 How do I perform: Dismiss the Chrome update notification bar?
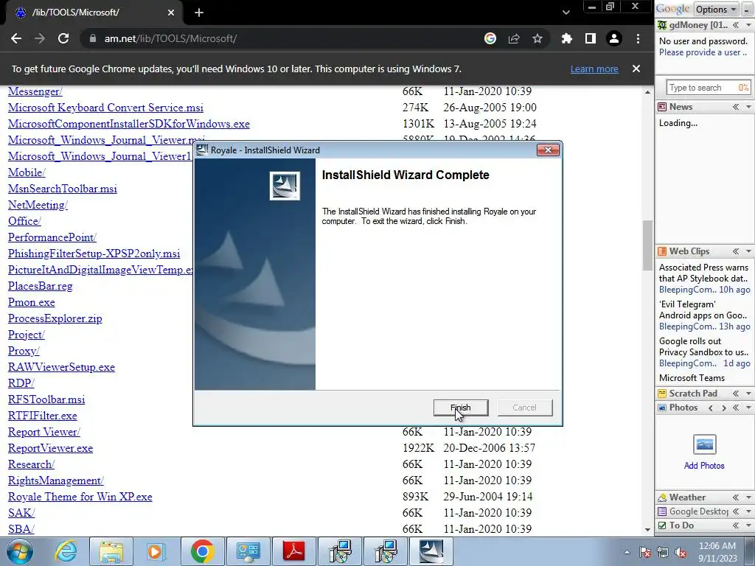pos(636,69)
